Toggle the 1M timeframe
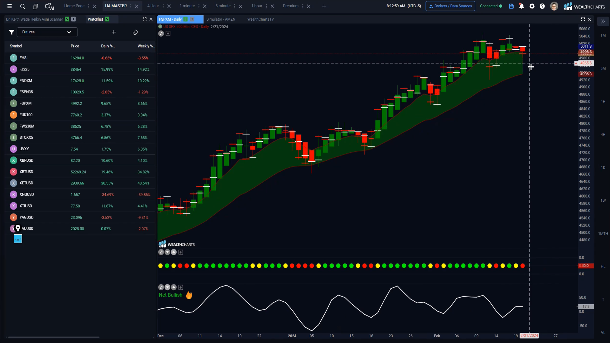610x343 pixels. [603, 36]
